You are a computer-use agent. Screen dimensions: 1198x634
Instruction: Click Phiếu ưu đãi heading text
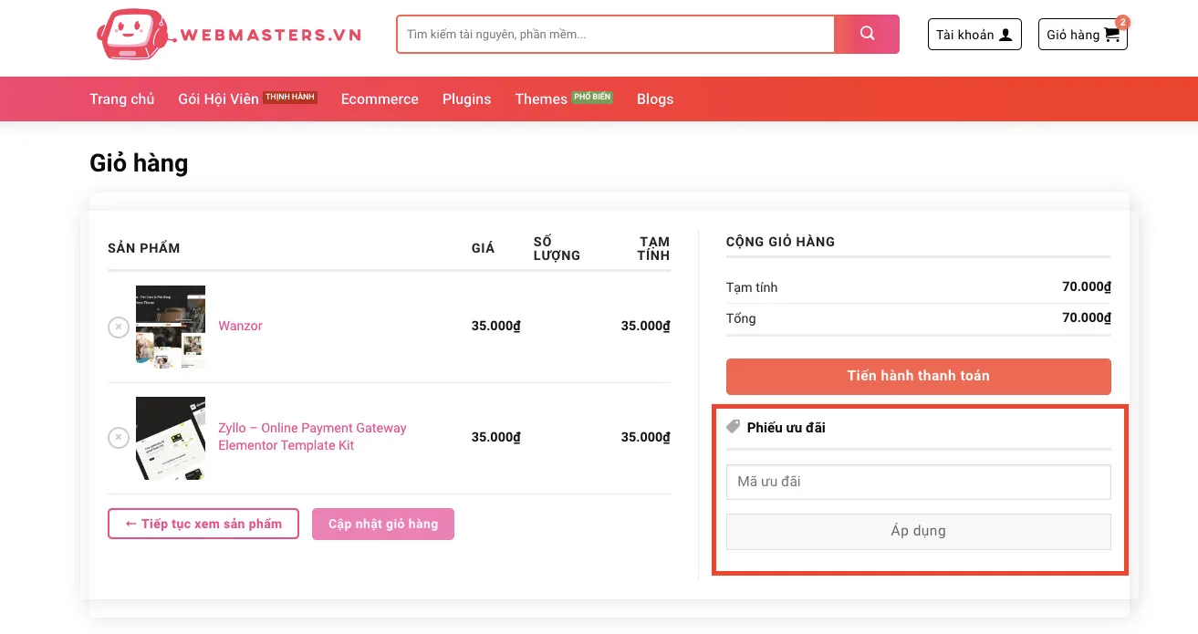coord(786,427)
